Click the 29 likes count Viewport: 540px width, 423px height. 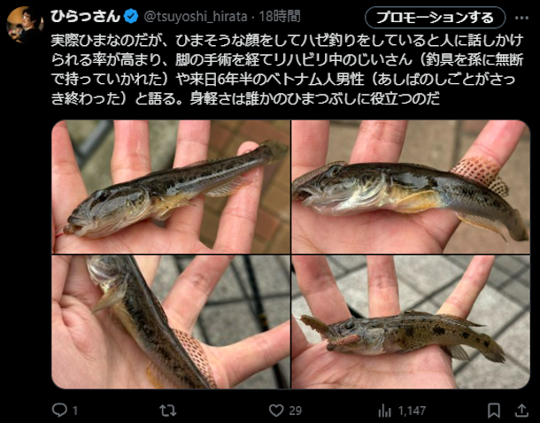coord(295,411)
